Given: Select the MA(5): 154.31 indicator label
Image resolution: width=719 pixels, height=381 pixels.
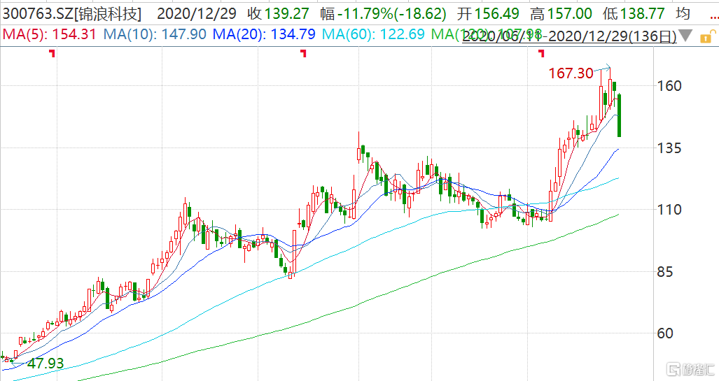Looking at the screenshot, I should pyautogui.click(x=50, y=34).
